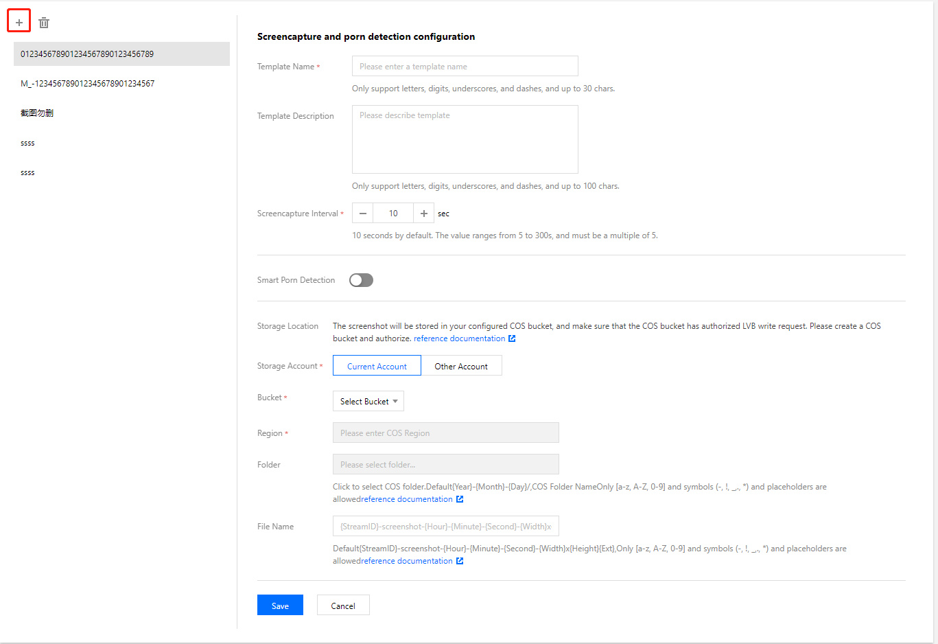
Task: Choose Other Account storage option
Action: pyautogui.click(x=461, y=365)
